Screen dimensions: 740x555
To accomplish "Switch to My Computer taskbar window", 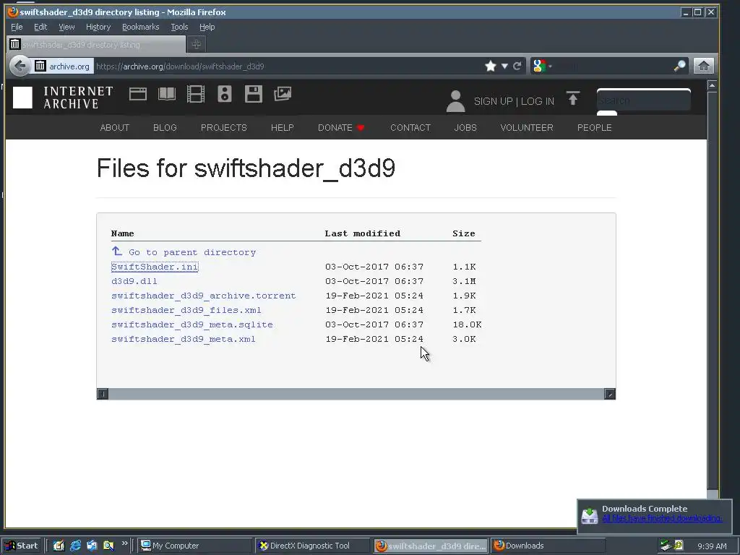I will tap(194, 546).
